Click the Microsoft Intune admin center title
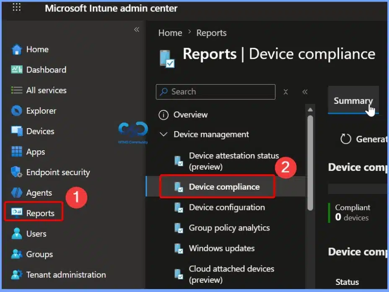389x292 pixels. 111,8
